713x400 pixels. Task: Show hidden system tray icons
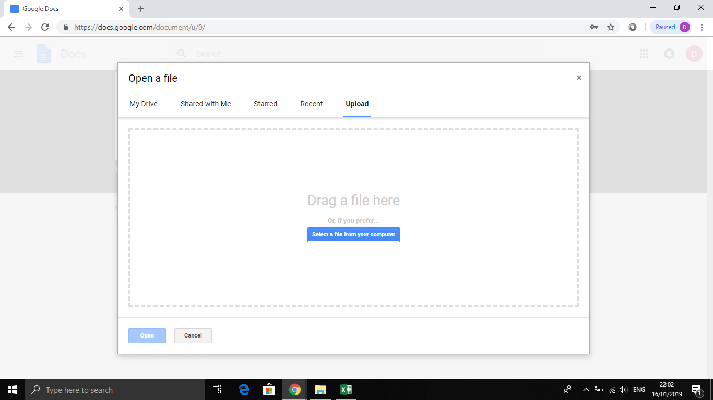click(586, 390)
